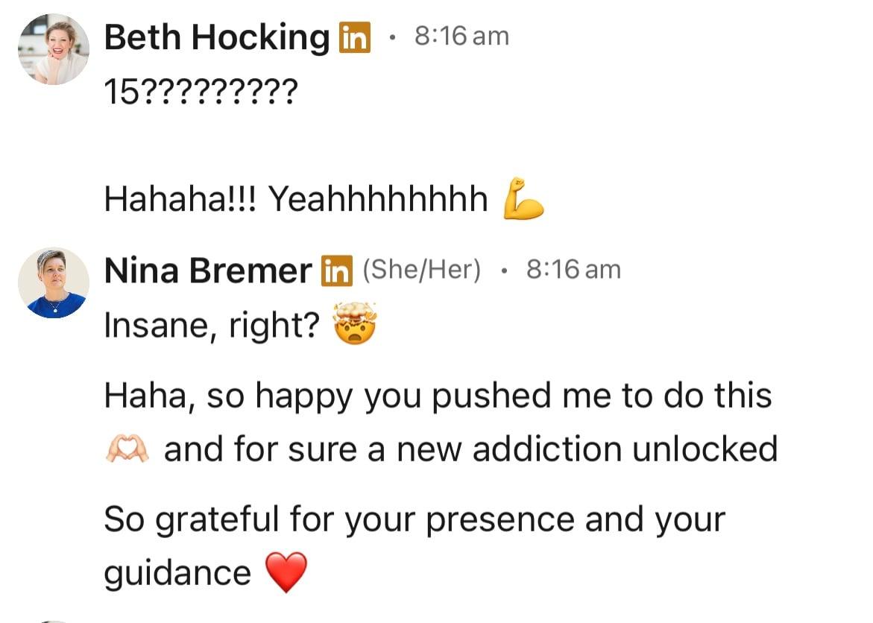The width and height of the screenshot is (873, 623).
Task: Select the "so happy you pushed me" line
Action: pyautogui.click(x=438, y=396)
